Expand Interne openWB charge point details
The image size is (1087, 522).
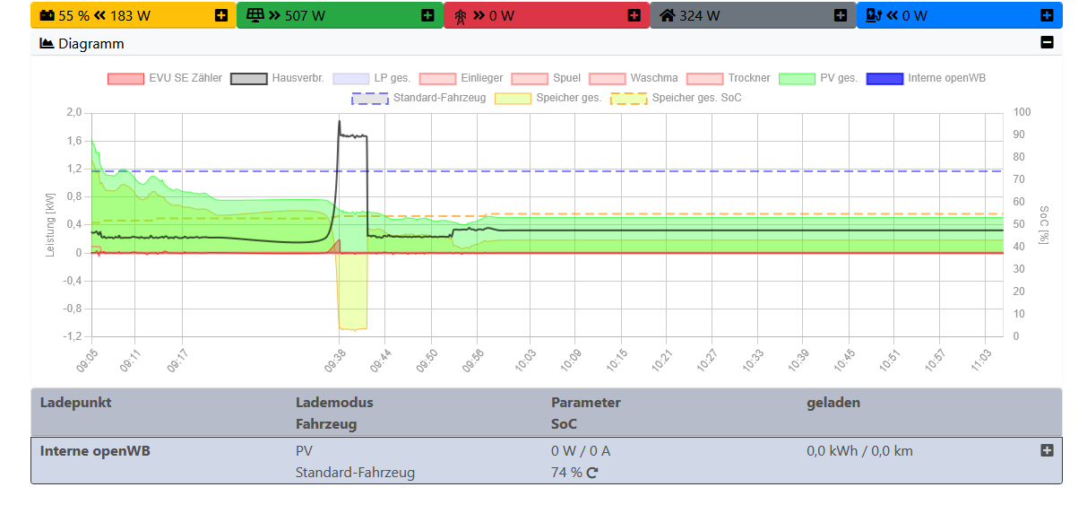(x=1047, y=450)
